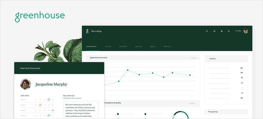Image resolution: width=263 pixels, height=119 pixels.
Task: Click the Applications over time heading
Action: (x=98, y=58)
